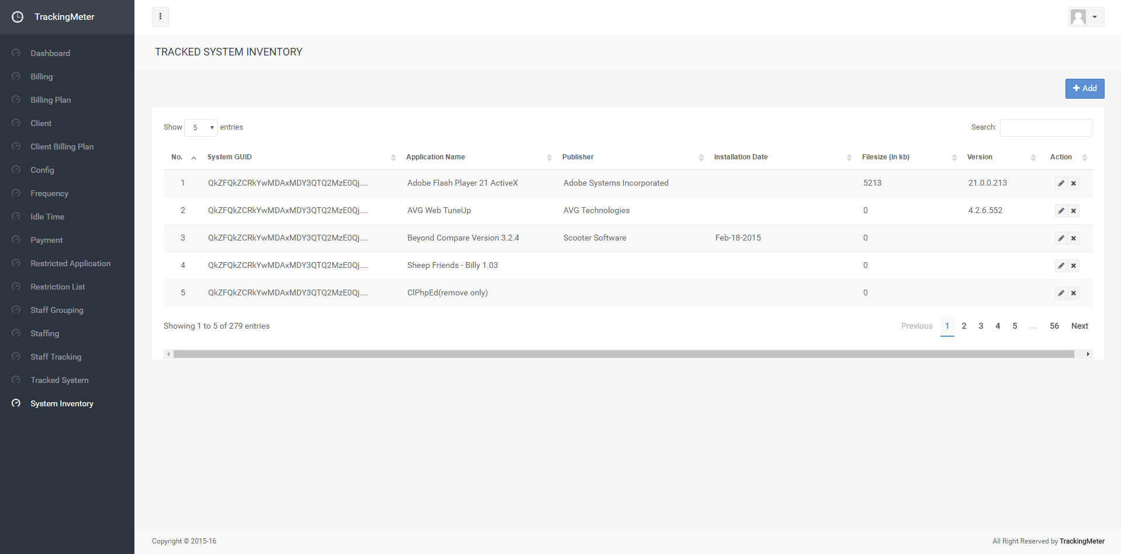Image resolution: width=1121 pixels, height=554 pixels.
Task: Go to the Next page of entries
Action: click(x=1079, y=326)
